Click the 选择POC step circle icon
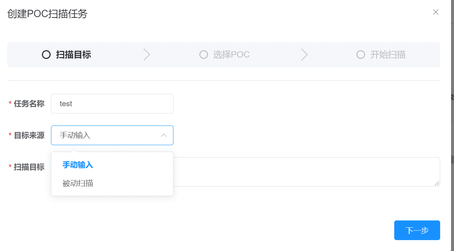 click(204, 55)
